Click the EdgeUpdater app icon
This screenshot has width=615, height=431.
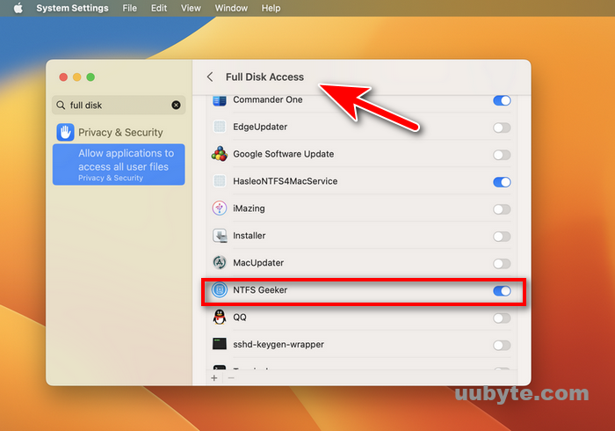[220, 127]
